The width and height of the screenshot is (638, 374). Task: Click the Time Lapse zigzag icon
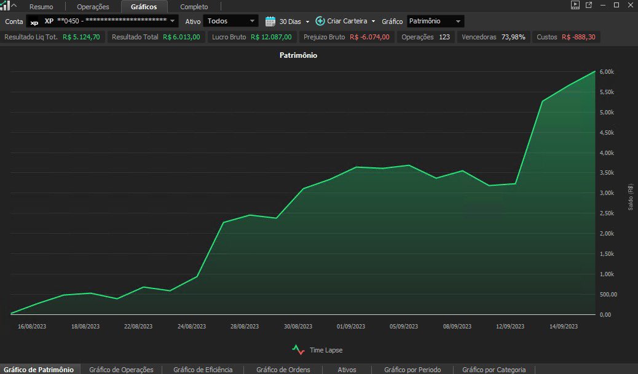pos(298,349)
